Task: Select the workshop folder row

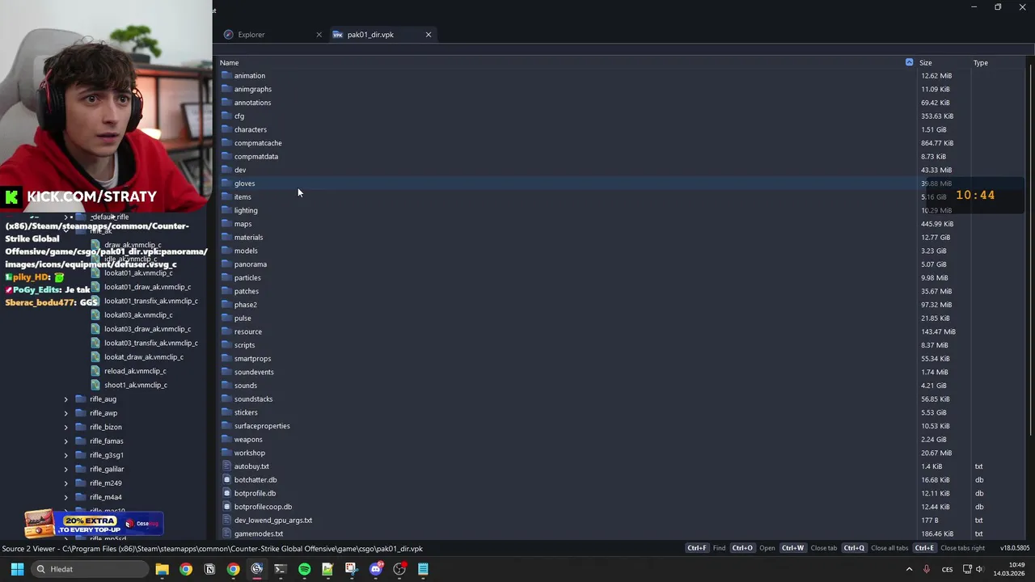Action: pyautogui.click(x=621, y=453)
